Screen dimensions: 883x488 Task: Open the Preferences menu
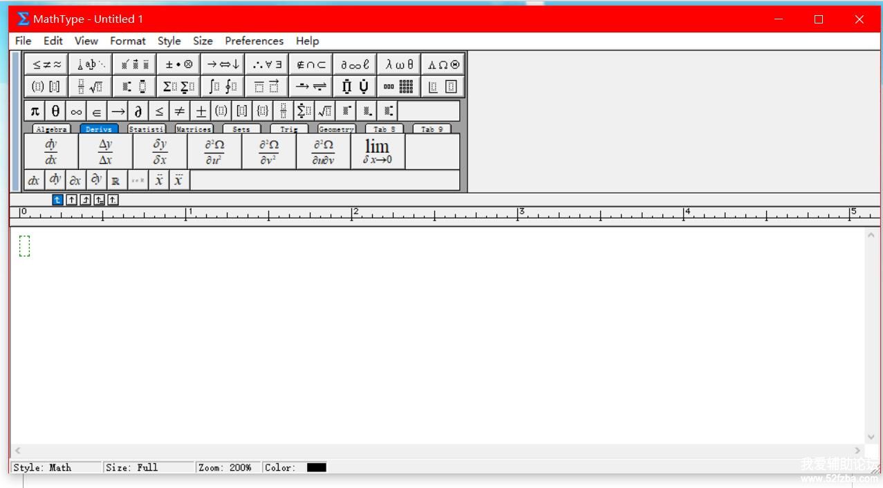(x=254, y=41)
